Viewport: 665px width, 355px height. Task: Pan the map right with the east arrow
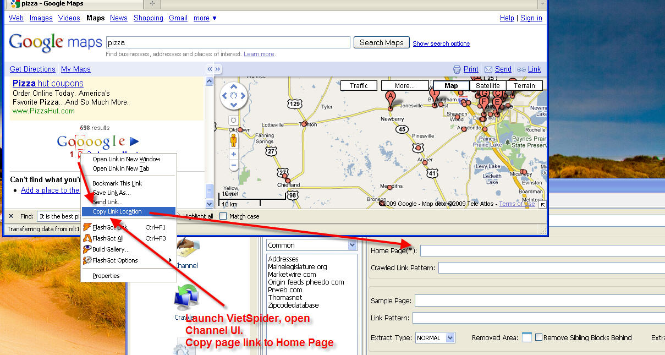[243, 96]
